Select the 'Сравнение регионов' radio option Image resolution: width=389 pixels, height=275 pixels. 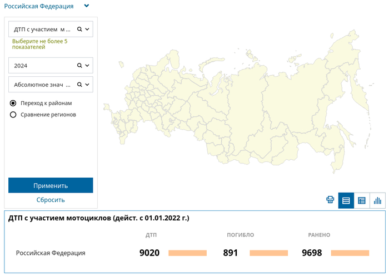pyautogui.click(x=13, y=115)
